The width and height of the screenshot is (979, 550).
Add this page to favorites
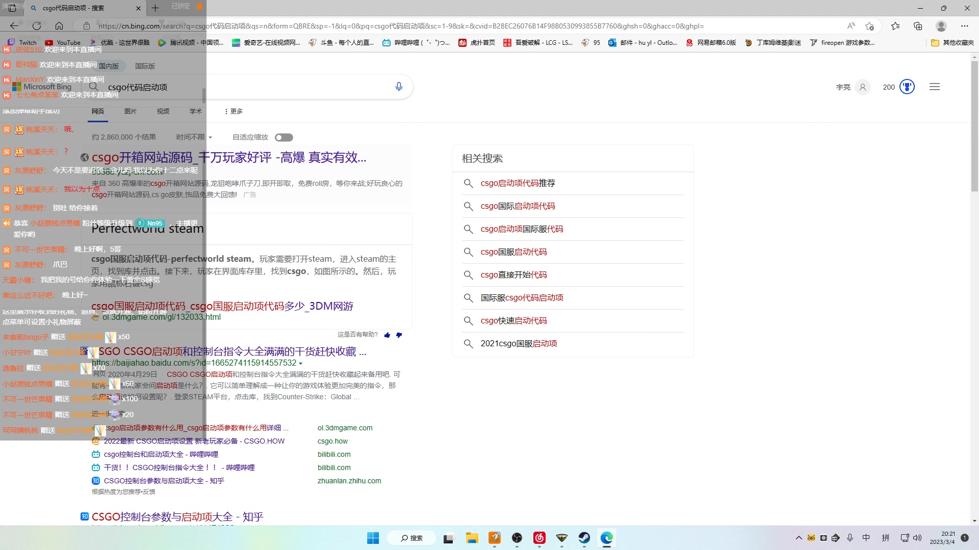pyautogui.click(x=869, y=26)
